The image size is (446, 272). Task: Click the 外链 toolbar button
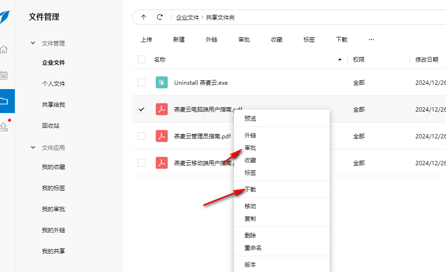pos(212,40)
